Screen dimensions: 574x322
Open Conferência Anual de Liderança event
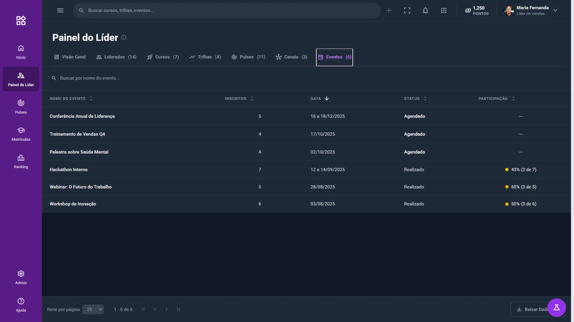click(82, 116)
